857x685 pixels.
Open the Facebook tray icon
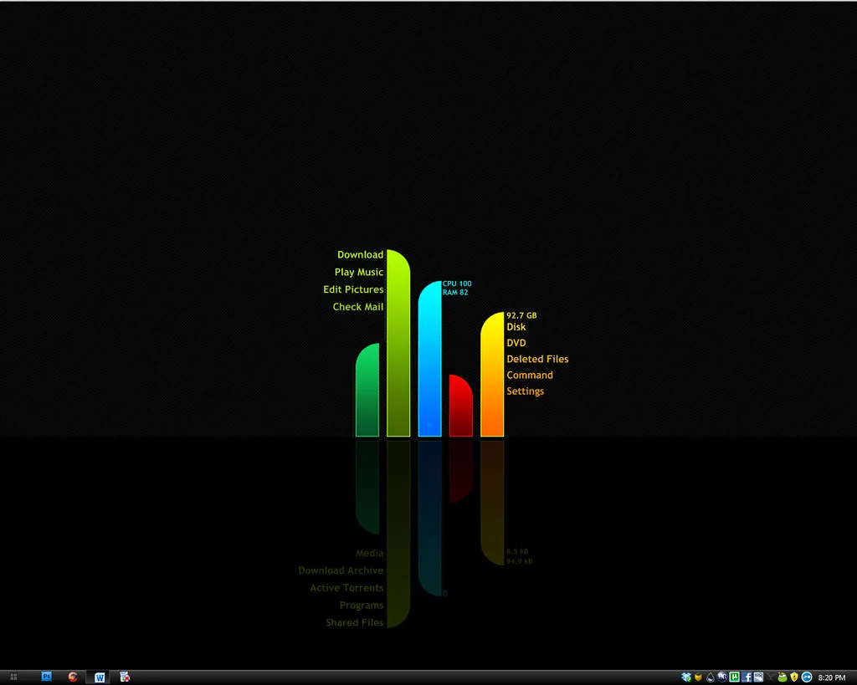click(746, 677)
